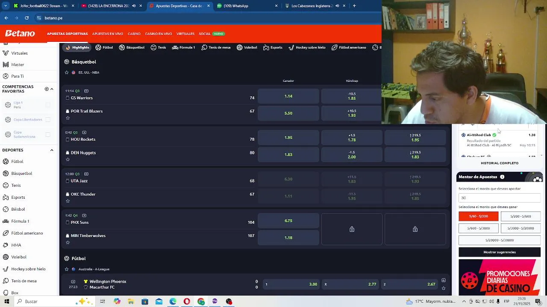547x307 pixels.
Task: Select the S/20000 - S/30000 winnings range
Action: 500,240
